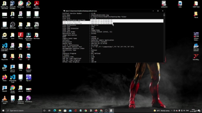Launch Git Bash from the desktop
This screenshot has height=113, width=202.
pos(29,4)
